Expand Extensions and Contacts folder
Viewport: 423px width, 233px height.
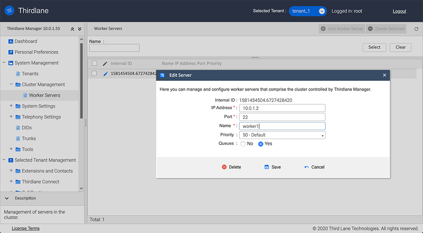click(x=11, y=171)
